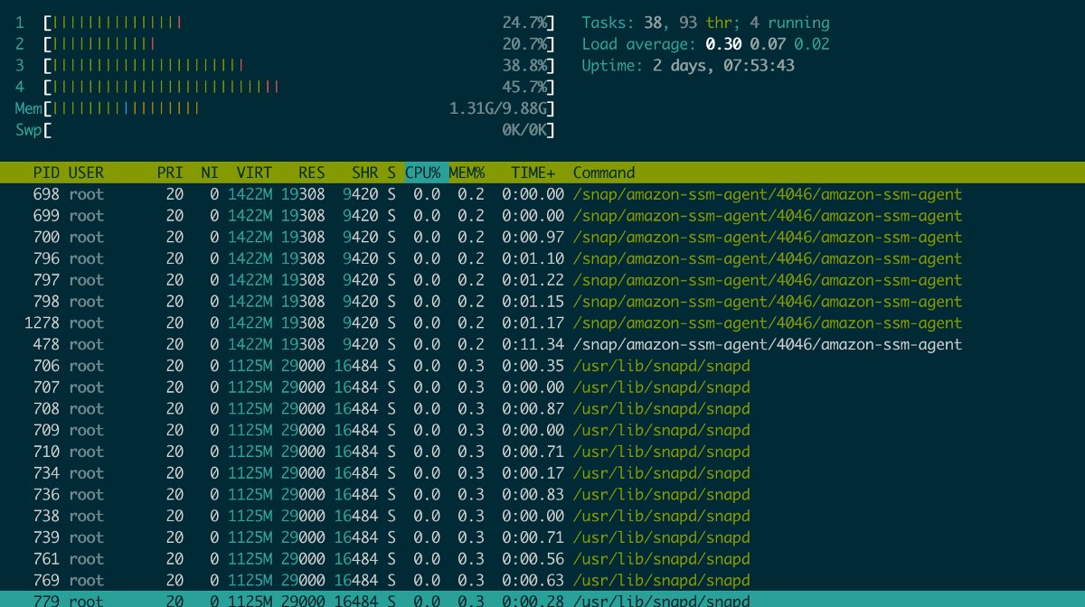
Task: Select the process row with PID 796
Action: click(x=542, y=258)
